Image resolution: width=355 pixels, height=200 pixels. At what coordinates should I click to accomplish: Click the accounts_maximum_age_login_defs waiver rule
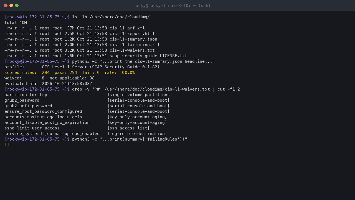click(x=43, y=117)
